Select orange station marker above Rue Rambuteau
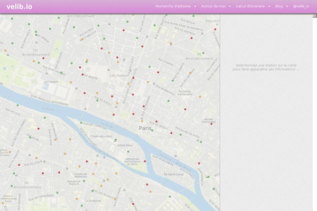 click(x=148, y=82)
